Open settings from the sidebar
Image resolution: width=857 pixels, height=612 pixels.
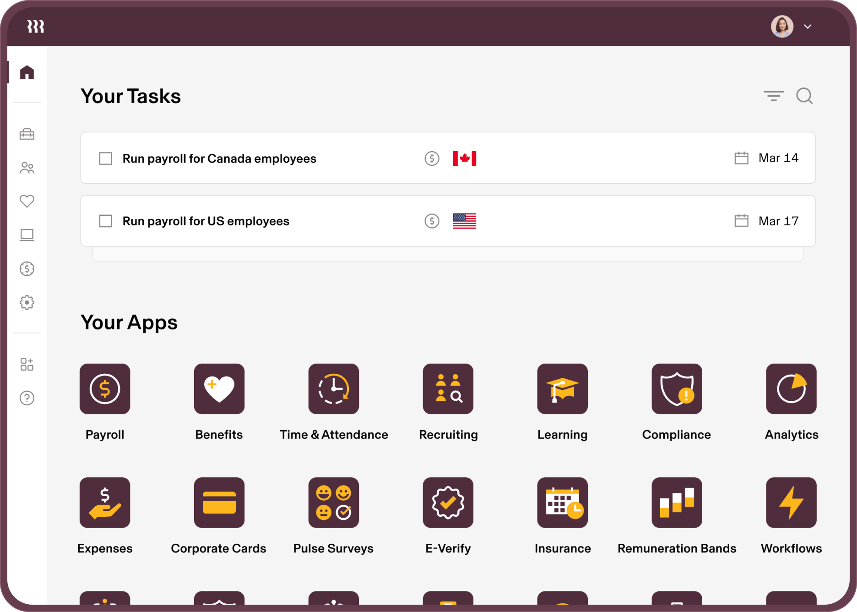coord(27,302)
